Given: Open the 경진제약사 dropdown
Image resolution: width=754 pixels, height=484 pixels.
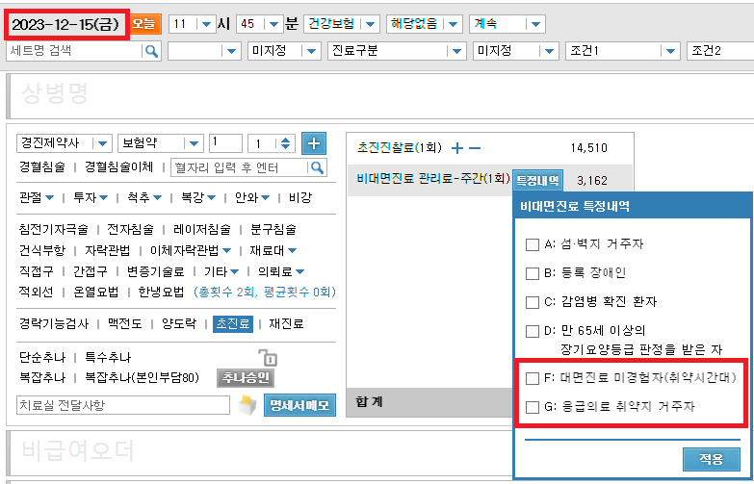Looking at the screenshot, I should tap(65, 143).
